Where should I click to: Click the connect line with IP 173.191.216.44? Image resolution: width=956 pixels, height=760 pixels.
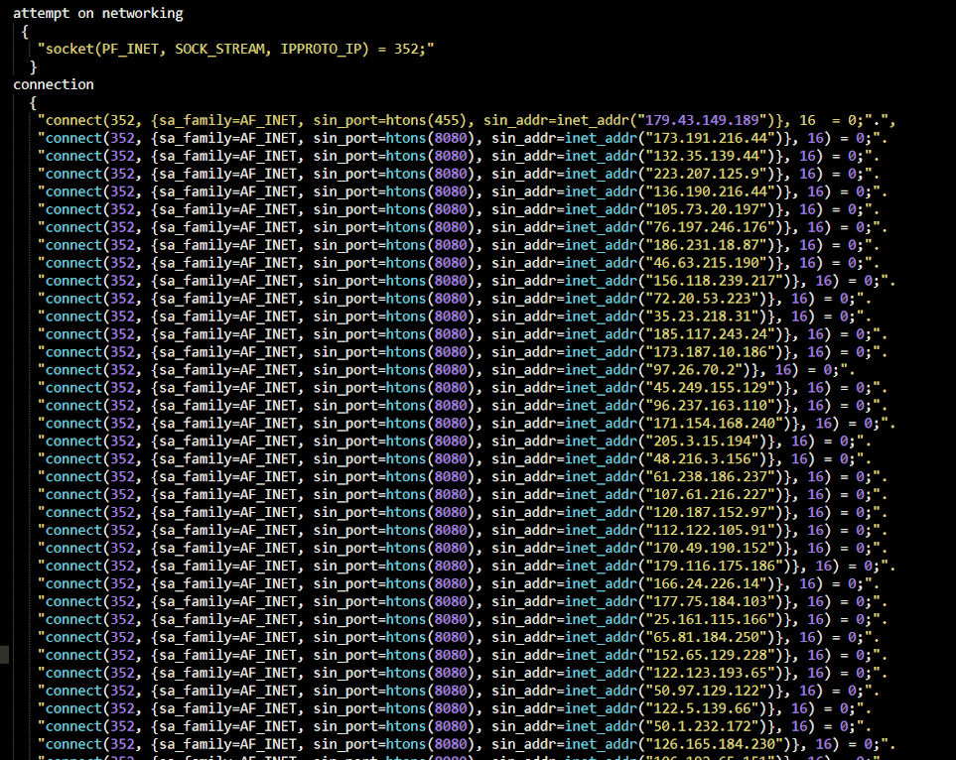463,138
